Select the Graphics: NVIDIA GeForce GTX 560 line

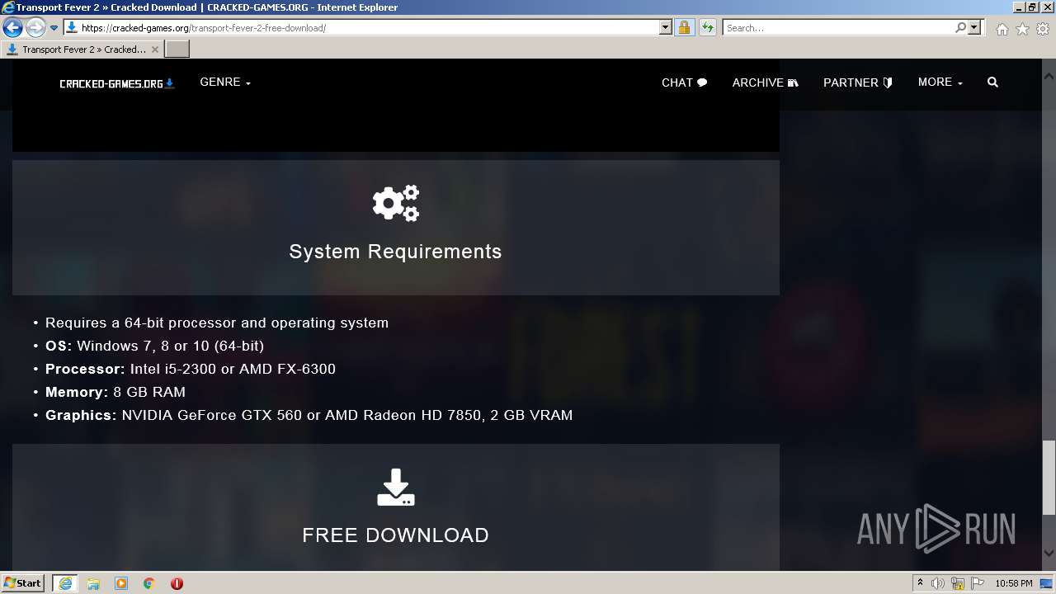(x=309, y=415)
